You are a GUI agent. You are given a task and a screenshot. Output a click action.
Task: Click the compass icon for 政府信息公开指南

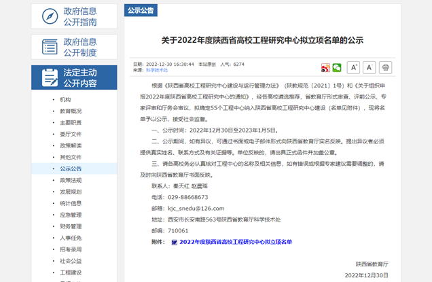[x=50, y=16]
